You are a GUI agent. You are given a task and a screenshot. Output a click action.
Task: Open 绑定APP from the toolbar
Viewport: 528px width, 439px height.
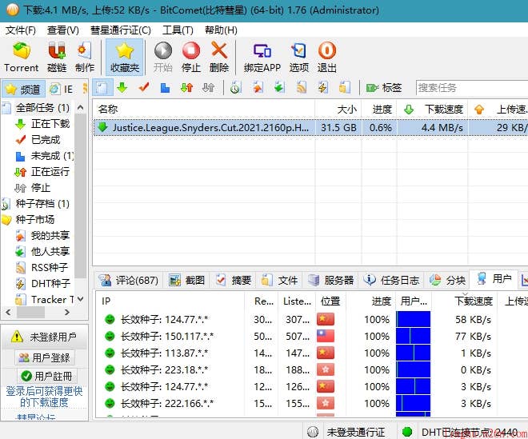(x=261, y=57)
